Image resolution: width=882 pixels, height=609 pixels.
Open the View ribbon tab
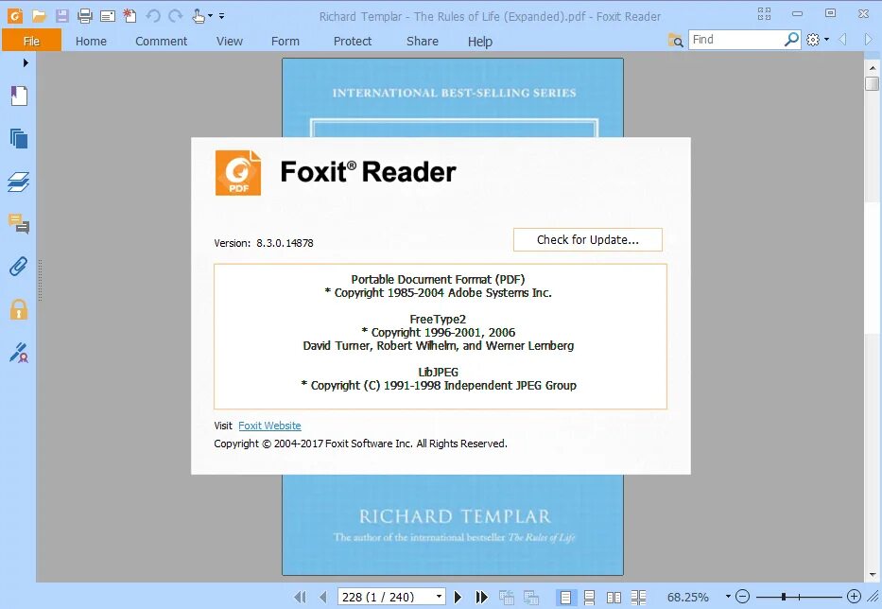coord(230,41)
